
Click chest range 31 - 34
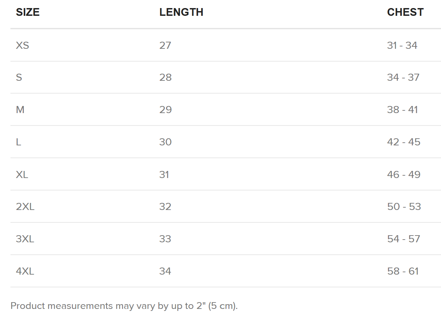tap(402, 45)
